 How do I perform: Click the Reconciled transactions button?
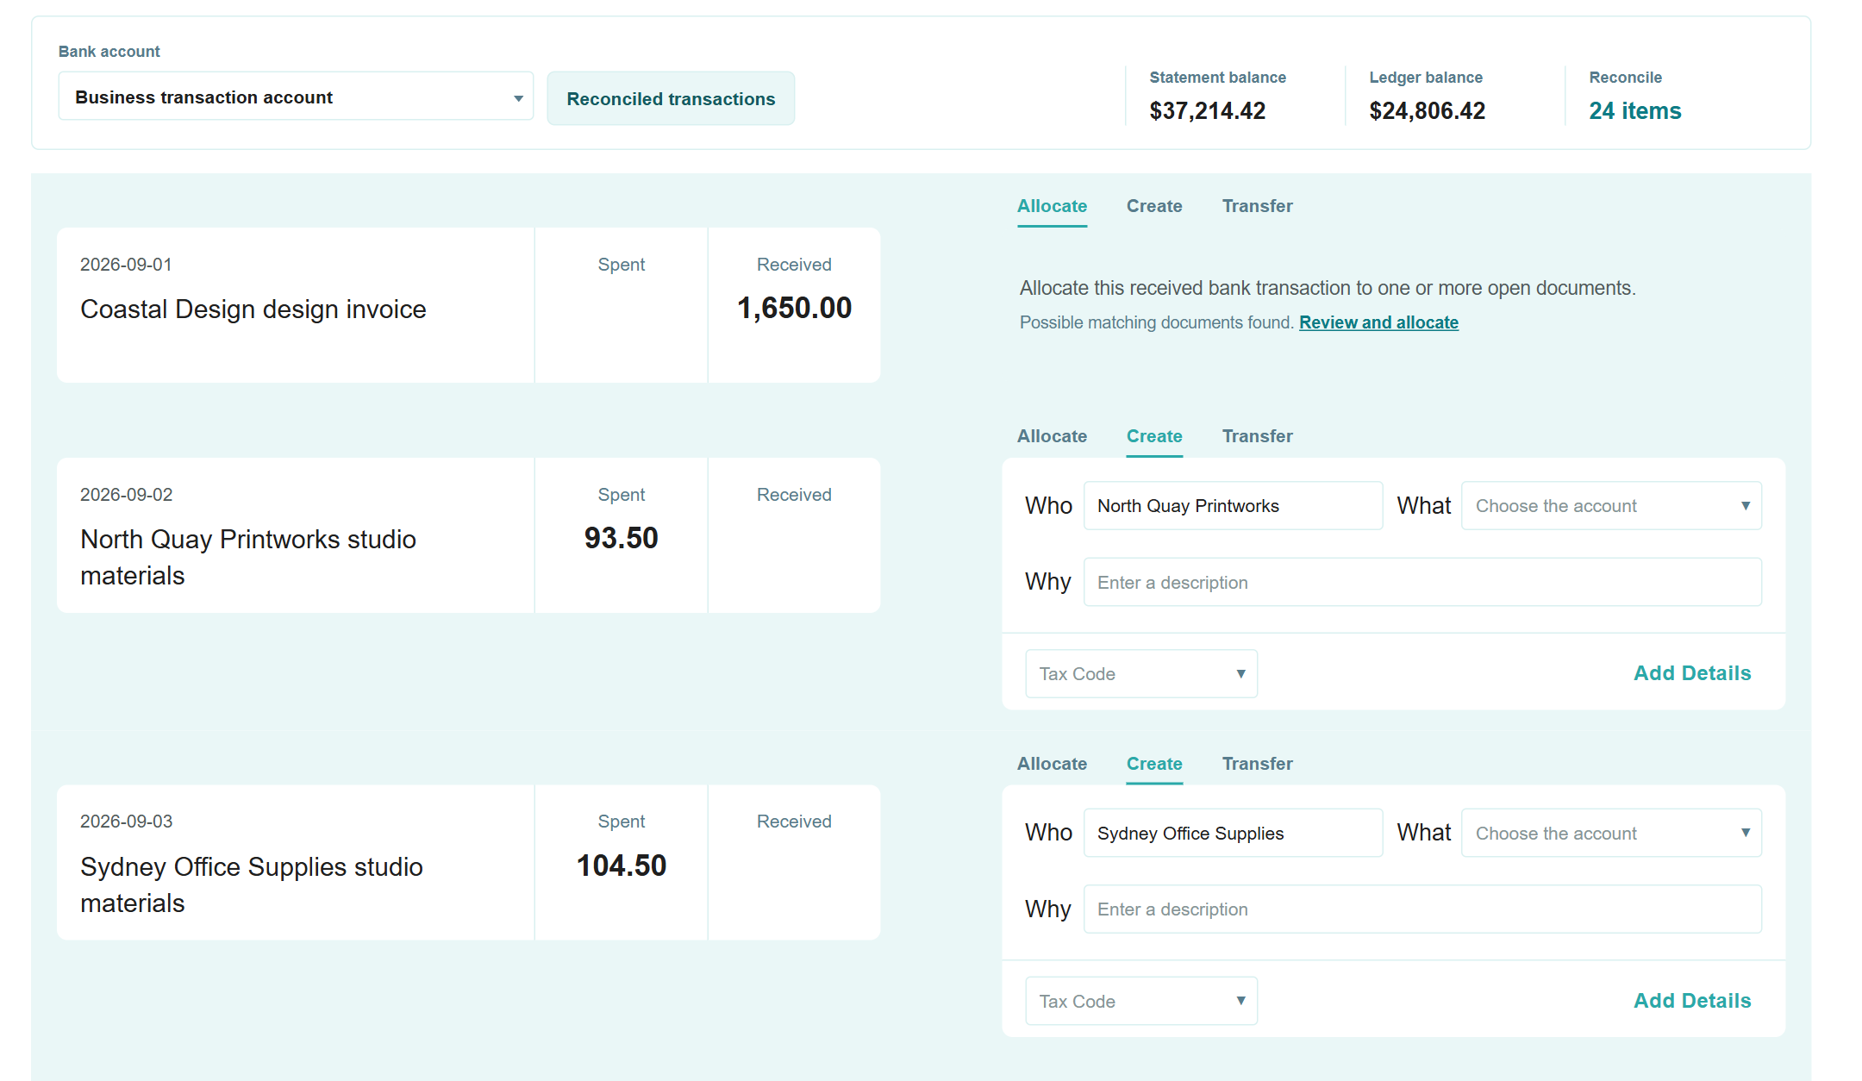671,98
